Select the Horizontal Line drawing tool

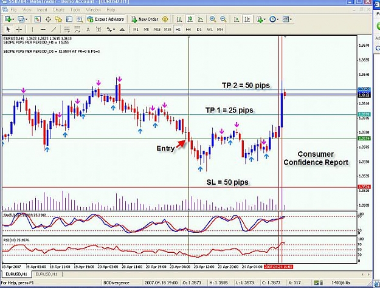pos(43,30)
